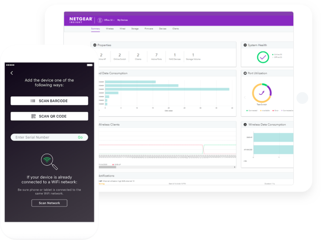Viewport: 321px width, 240px height.
Task: Collapse the Properties panel icon
Action: (95, 45)
